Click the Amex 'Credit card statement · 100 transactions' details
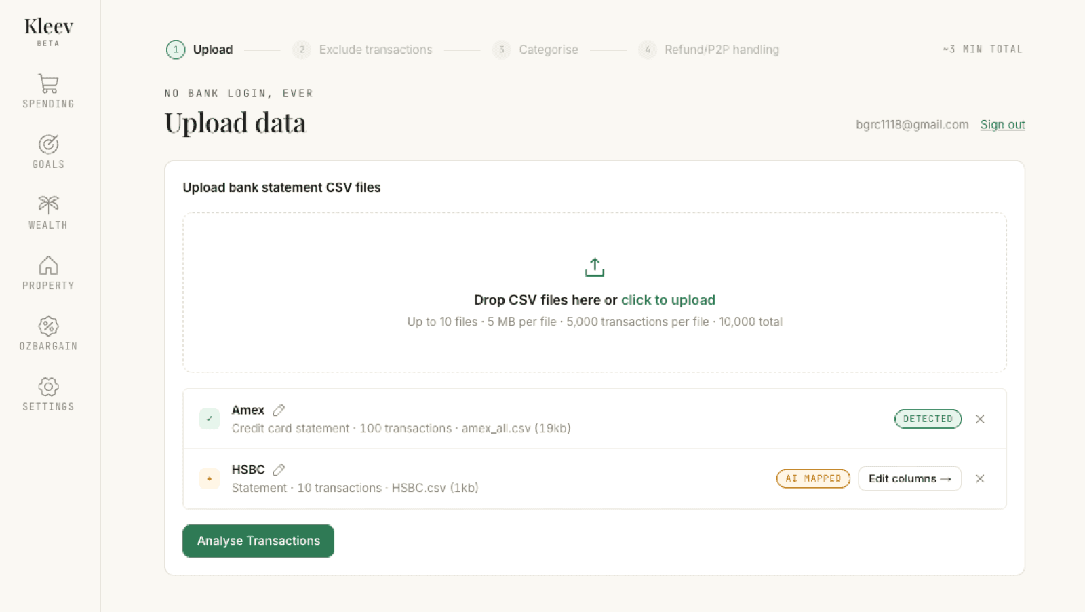Screen dimensions: 1085x612 pos(401,428)
